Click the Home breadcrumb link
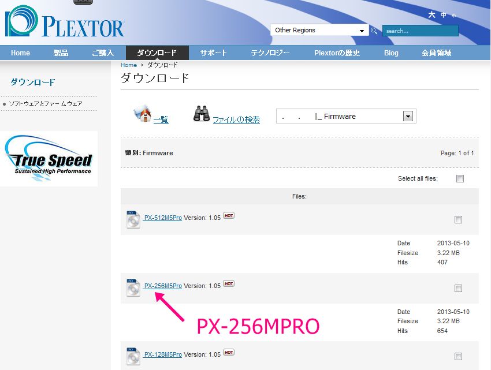The width and height of the screenshot is (491, 370). tap(129, 65)
